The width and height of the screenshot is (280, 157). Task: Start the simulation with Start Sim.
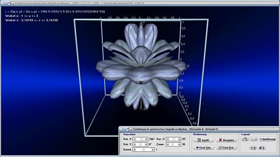203,147
